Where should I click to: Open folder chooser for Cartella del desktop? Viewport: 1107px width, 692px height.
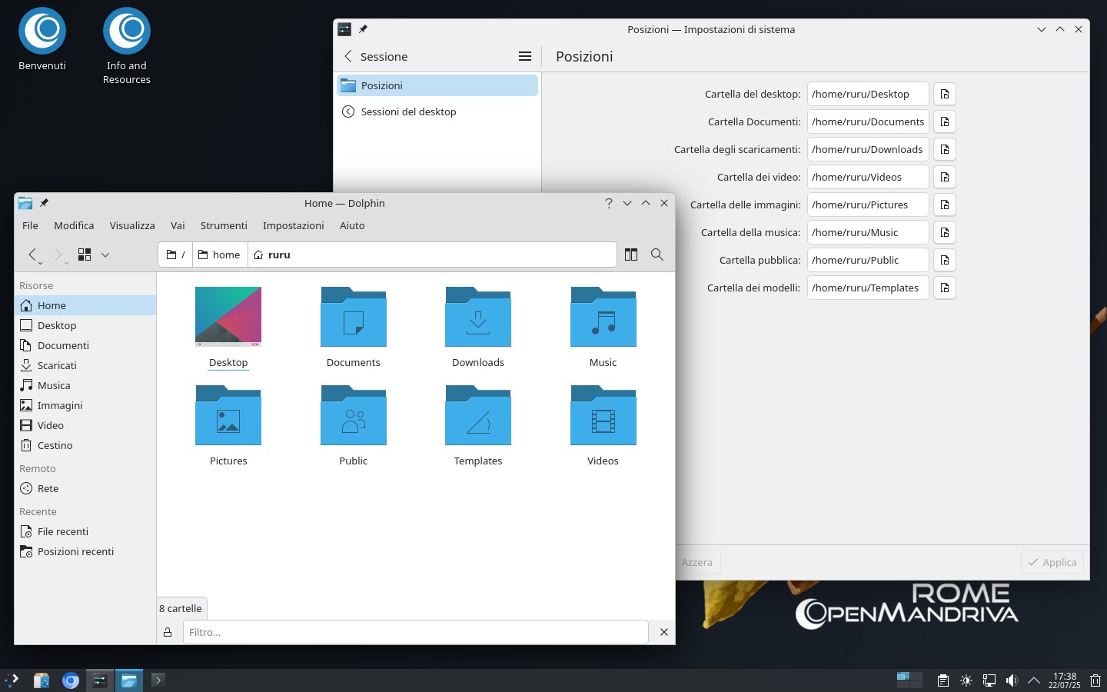pos(945,94)
